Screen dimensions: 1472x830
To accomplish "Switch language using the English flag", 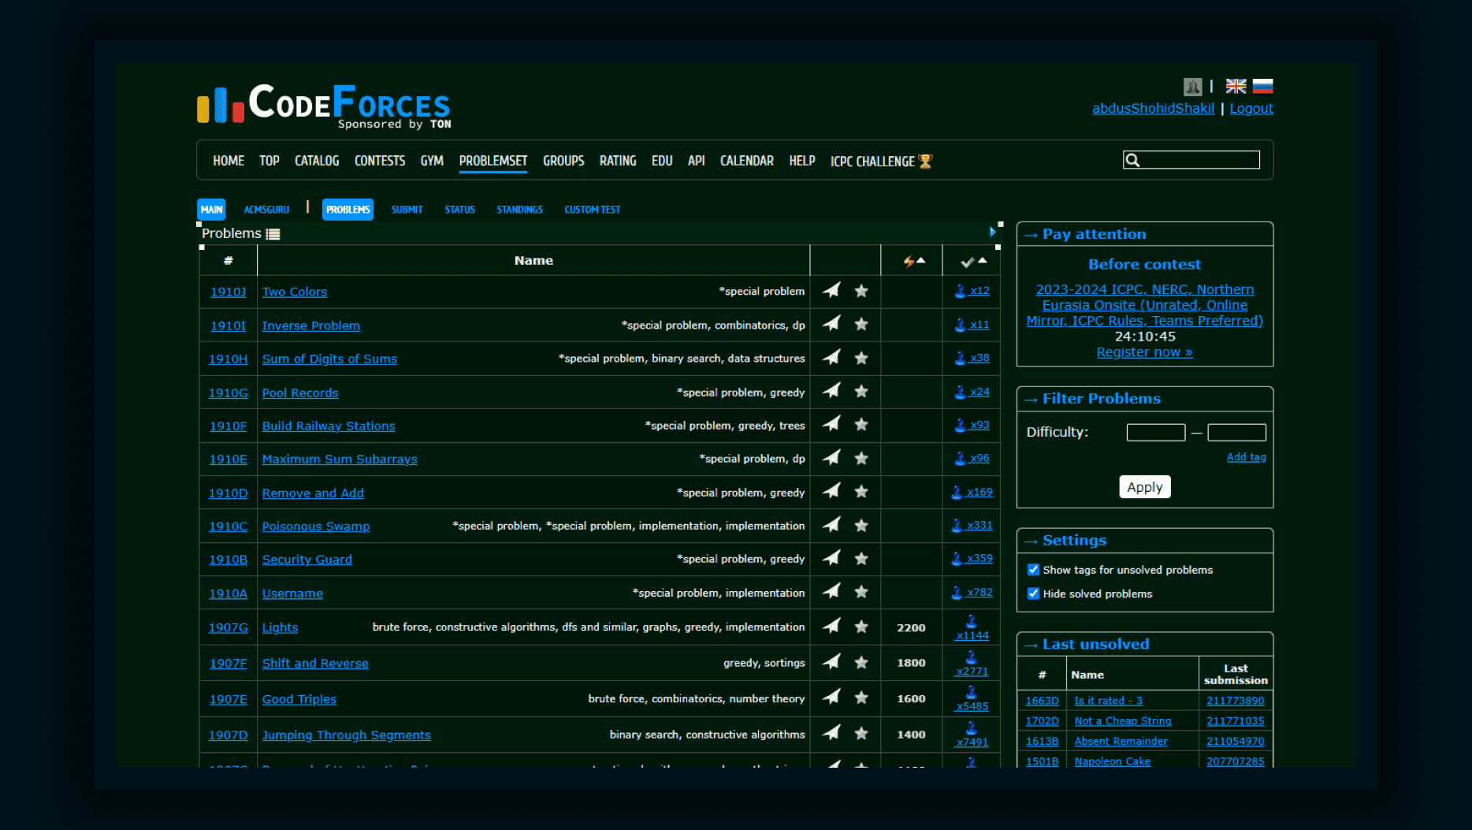I will (x=1236, y=86).
